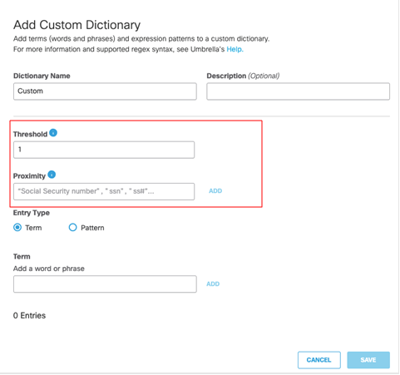Open Umbrella's Help link
This screenshot has height=375, width=400.
[235, 49]
